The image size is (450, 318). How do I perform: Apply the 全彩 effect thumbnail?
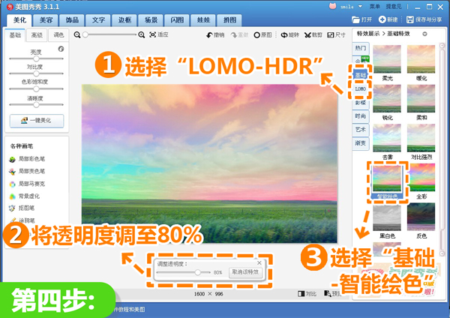pos(421,177)
